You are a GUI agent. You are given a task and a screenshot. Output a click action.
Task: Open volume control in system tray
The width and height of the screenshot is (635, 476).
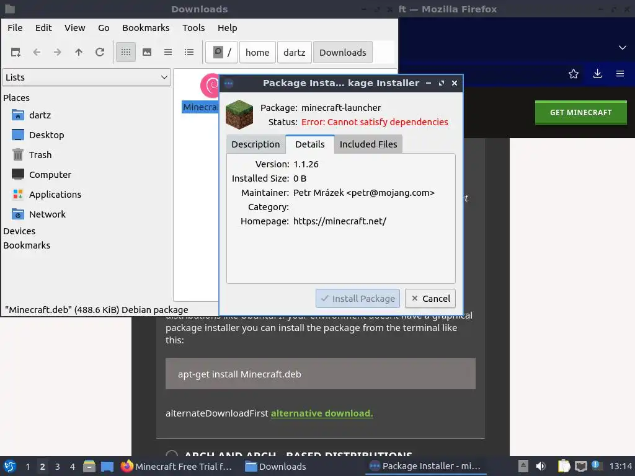pyautogui.click(x=541, y=466)
